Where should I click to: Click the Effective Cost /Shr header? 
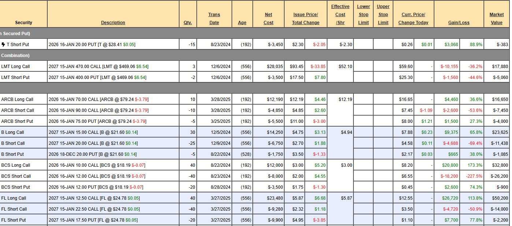(340, 15)
